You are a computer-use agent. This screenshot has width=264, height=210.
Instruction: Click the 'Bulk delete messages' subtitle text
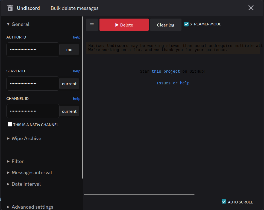pyautogui.click(x=75, y=8)
